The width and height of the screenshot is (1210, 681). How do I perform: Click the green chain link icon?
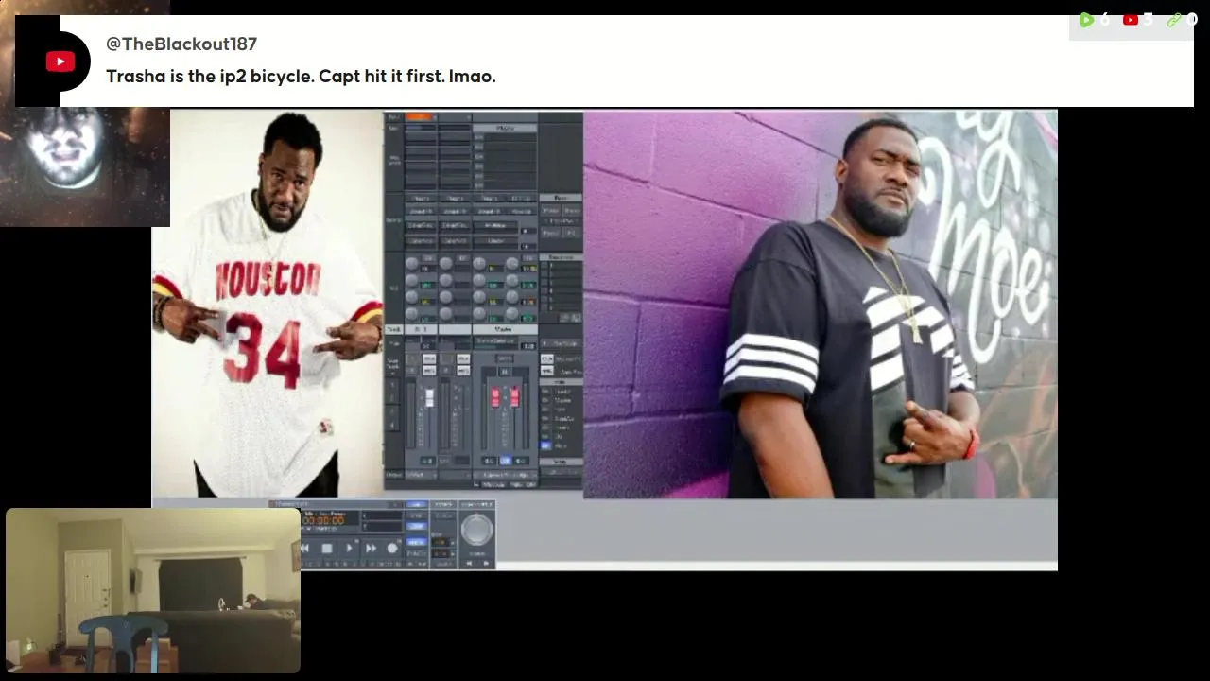(x=1173, y=20)
